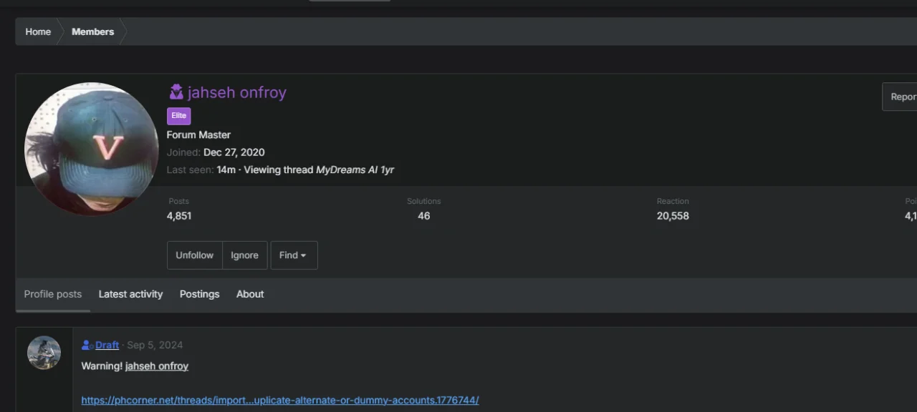Image resolution: width=917 pixels, height=412 pixels.
Task: Click the Report button
Action: (x=900, y=97)
